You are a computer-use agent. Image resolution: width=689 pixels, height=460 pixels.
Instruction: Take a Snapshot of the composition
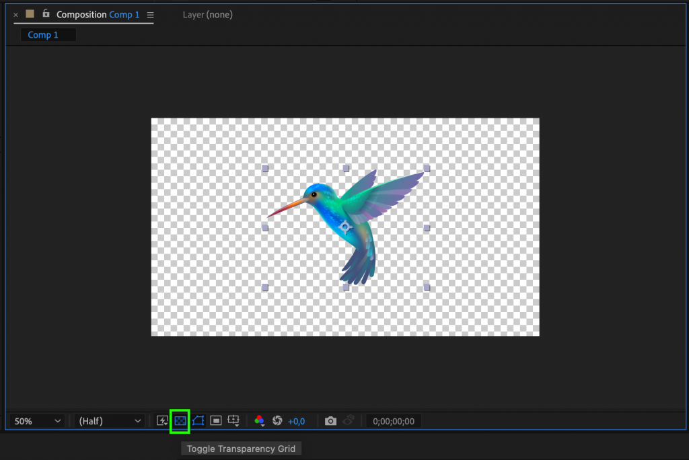pos(330,420)
